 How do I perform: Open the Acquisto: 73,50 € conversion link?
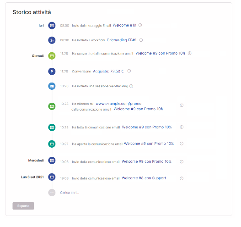pyautogui.click(x=108, y=71)
